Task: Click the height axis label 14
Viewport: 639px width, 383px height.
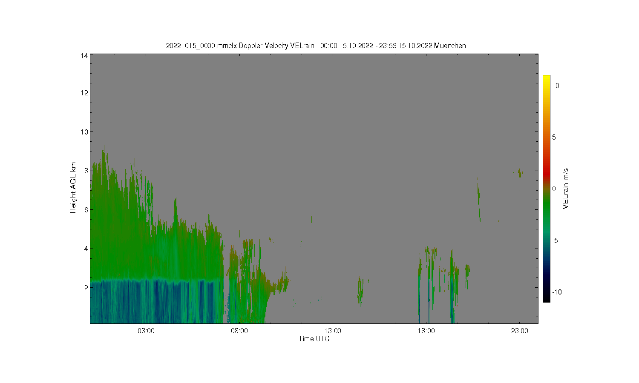Action: click(84, 56)
